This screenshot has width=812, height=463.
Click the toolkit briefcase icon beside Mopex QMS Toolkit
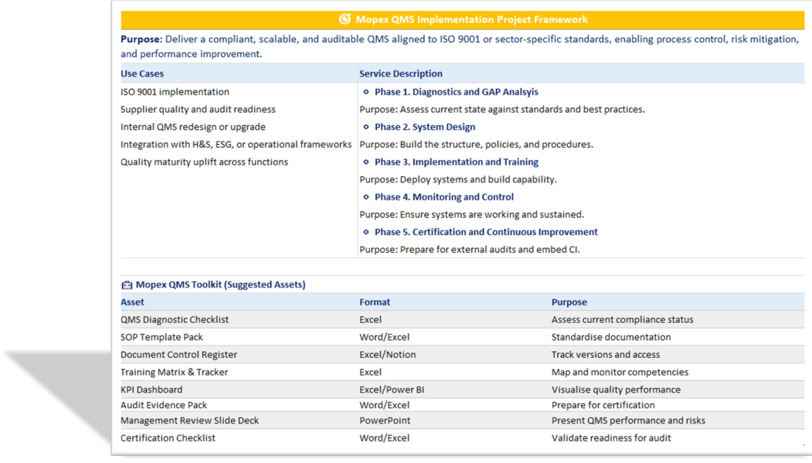pos(127,285)
